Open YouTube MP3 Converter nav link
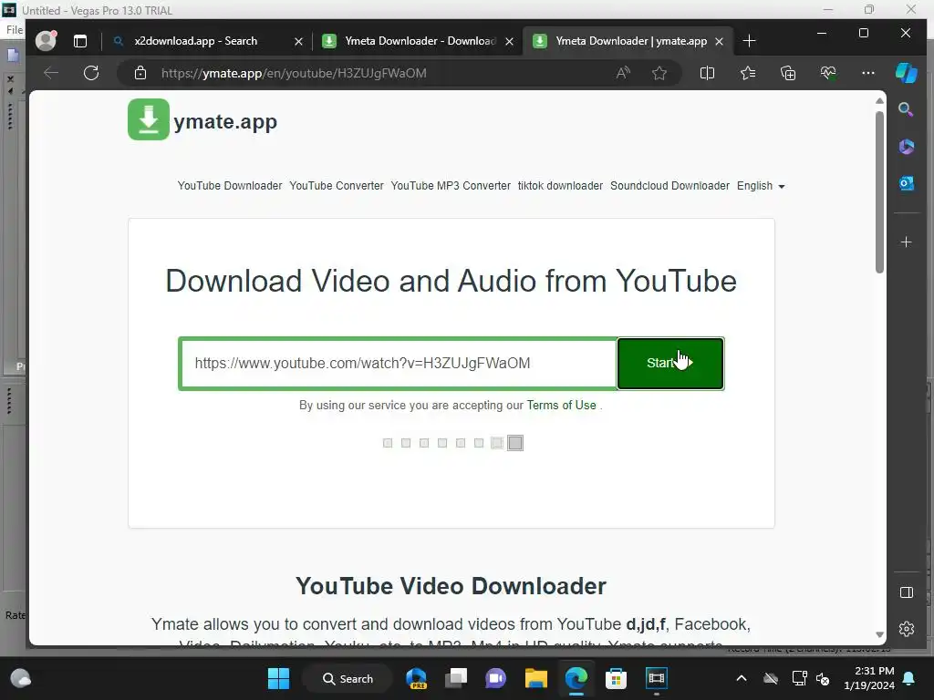Image resolution: width=934 pixels, height=700 pixels. coord(451,186)
